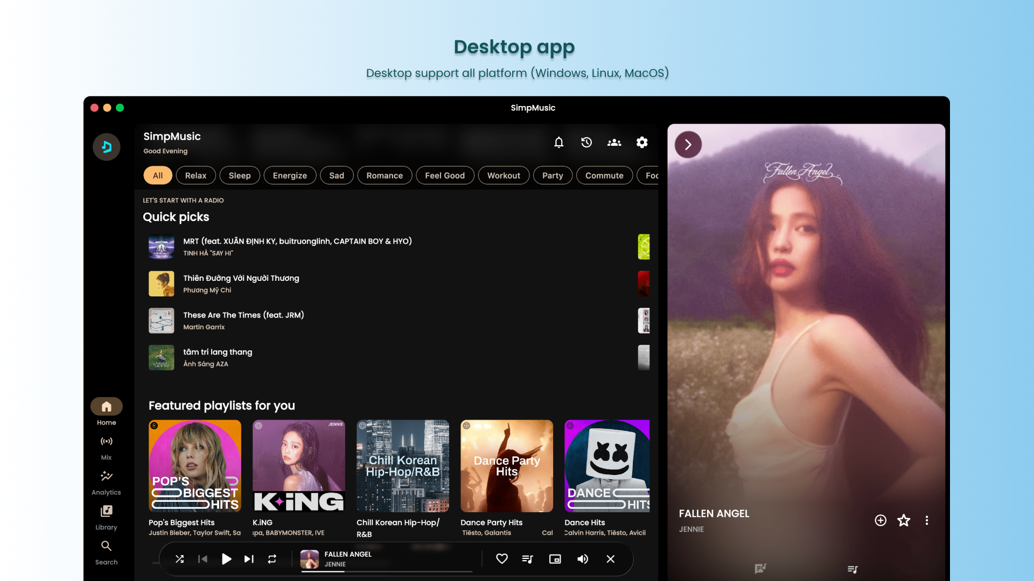Open the notifications bell
This screenshot has height=581, width=1034.
point(558,143)
